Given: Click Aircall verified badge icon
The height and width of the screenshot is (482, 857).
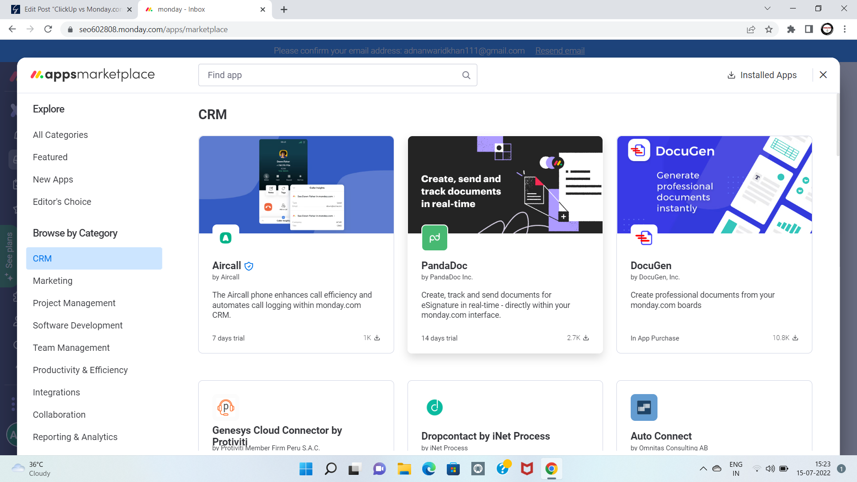Looking at the screenshot, I should coord(249,266).
